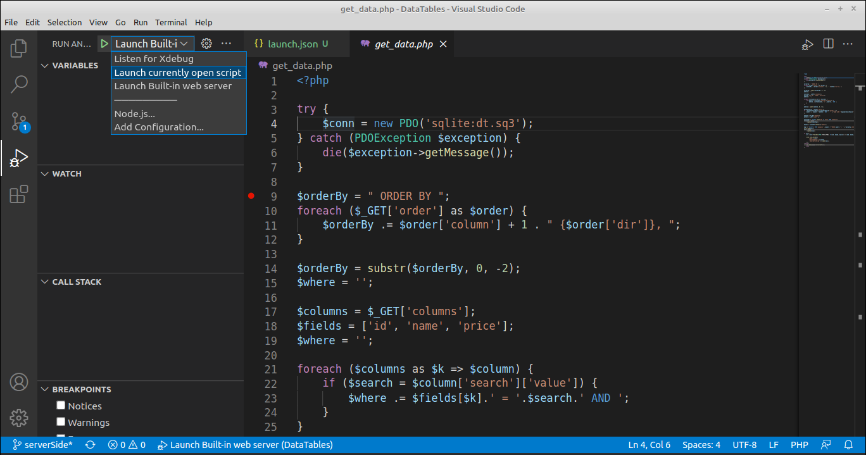Open the Search view icon
The width and height of the screenshot is (866, 455).
tap(19, 84)
